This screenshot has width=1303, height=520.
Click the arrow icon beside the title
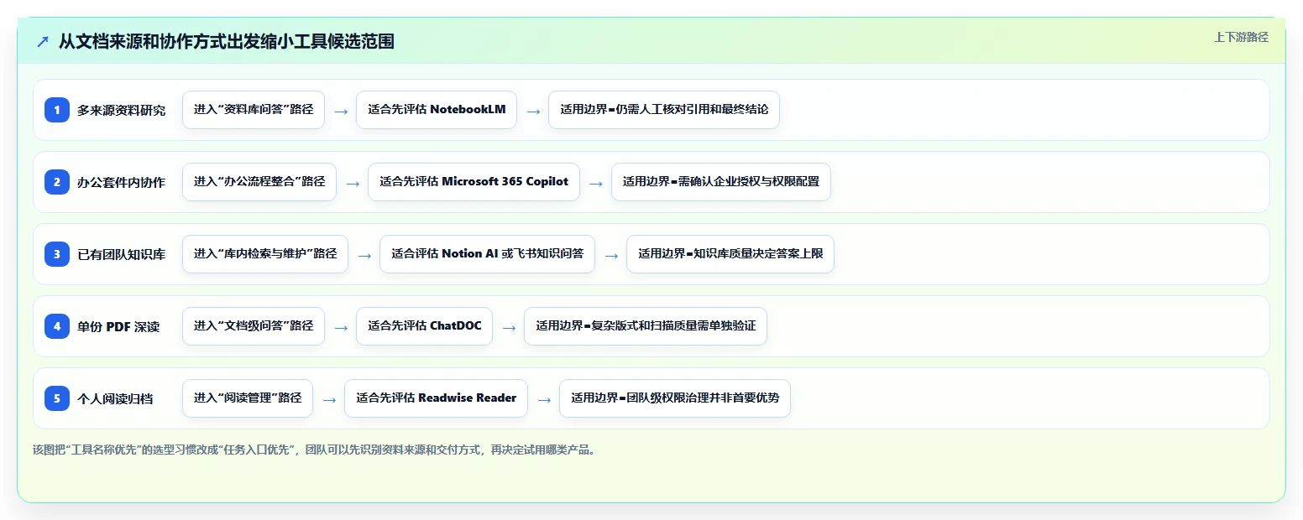click(x=43, y=42)
